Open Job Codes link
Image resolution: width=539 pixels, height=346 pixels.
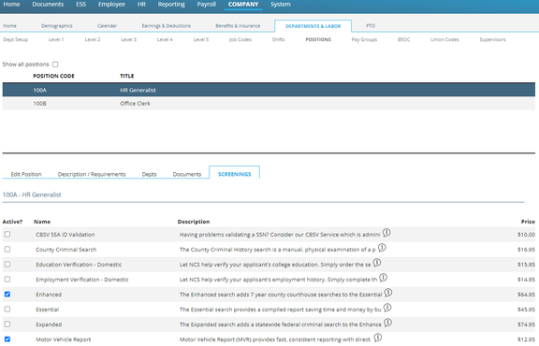point(240,39)
